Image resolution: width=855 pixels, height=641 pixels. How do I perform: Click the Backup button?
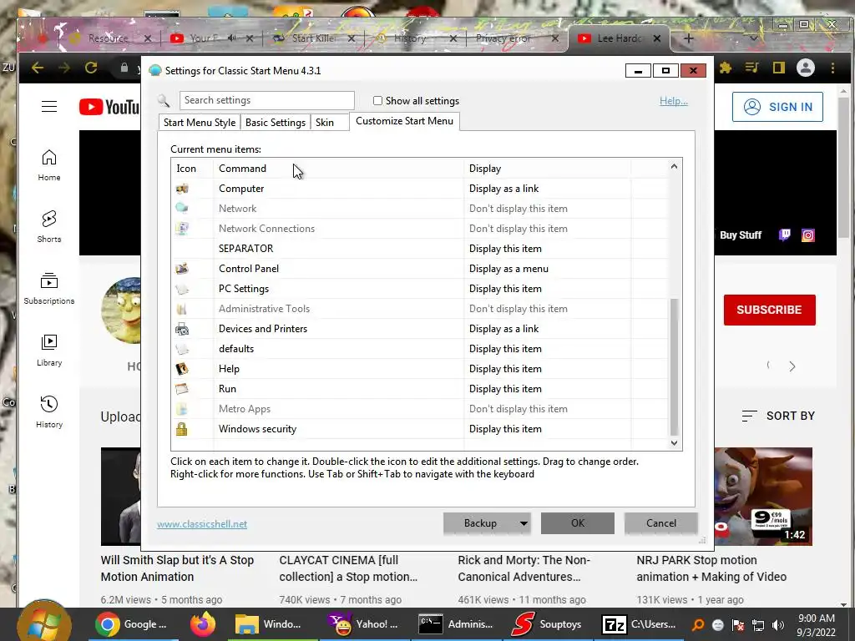coord(480,523)
